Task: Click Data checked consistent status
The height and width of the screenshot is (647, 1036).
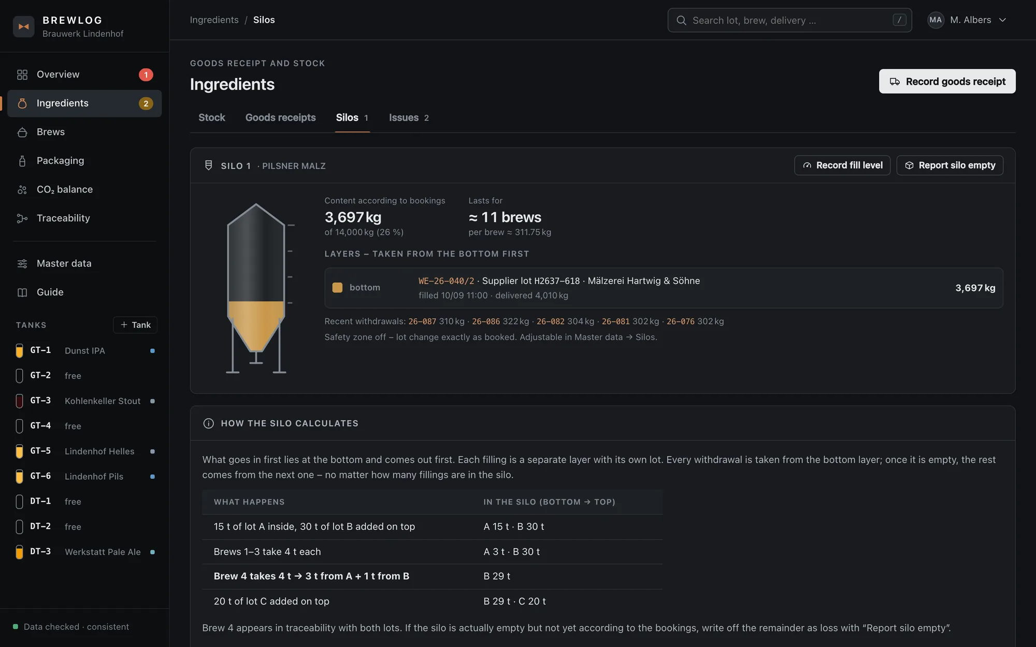Action: 70,627
